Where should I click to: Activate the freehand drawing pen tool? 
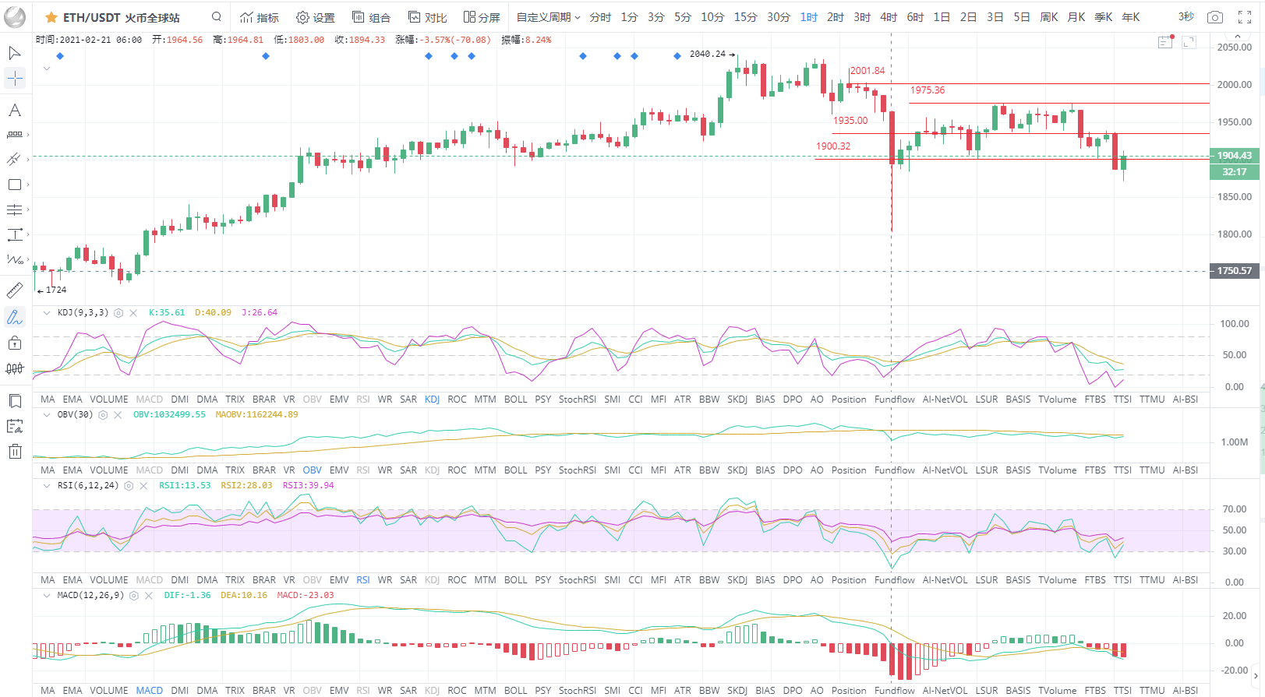(x=15, y=317)
